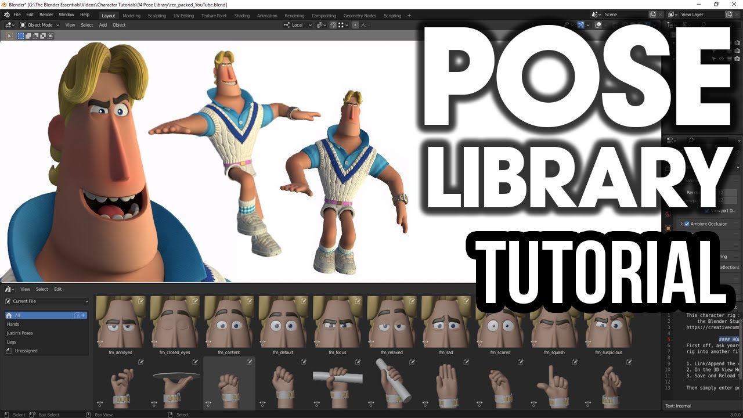Screen dimensions: 743x418
Task: Switch to the Compositing workspace tab
Action: (x=324, y=16)
